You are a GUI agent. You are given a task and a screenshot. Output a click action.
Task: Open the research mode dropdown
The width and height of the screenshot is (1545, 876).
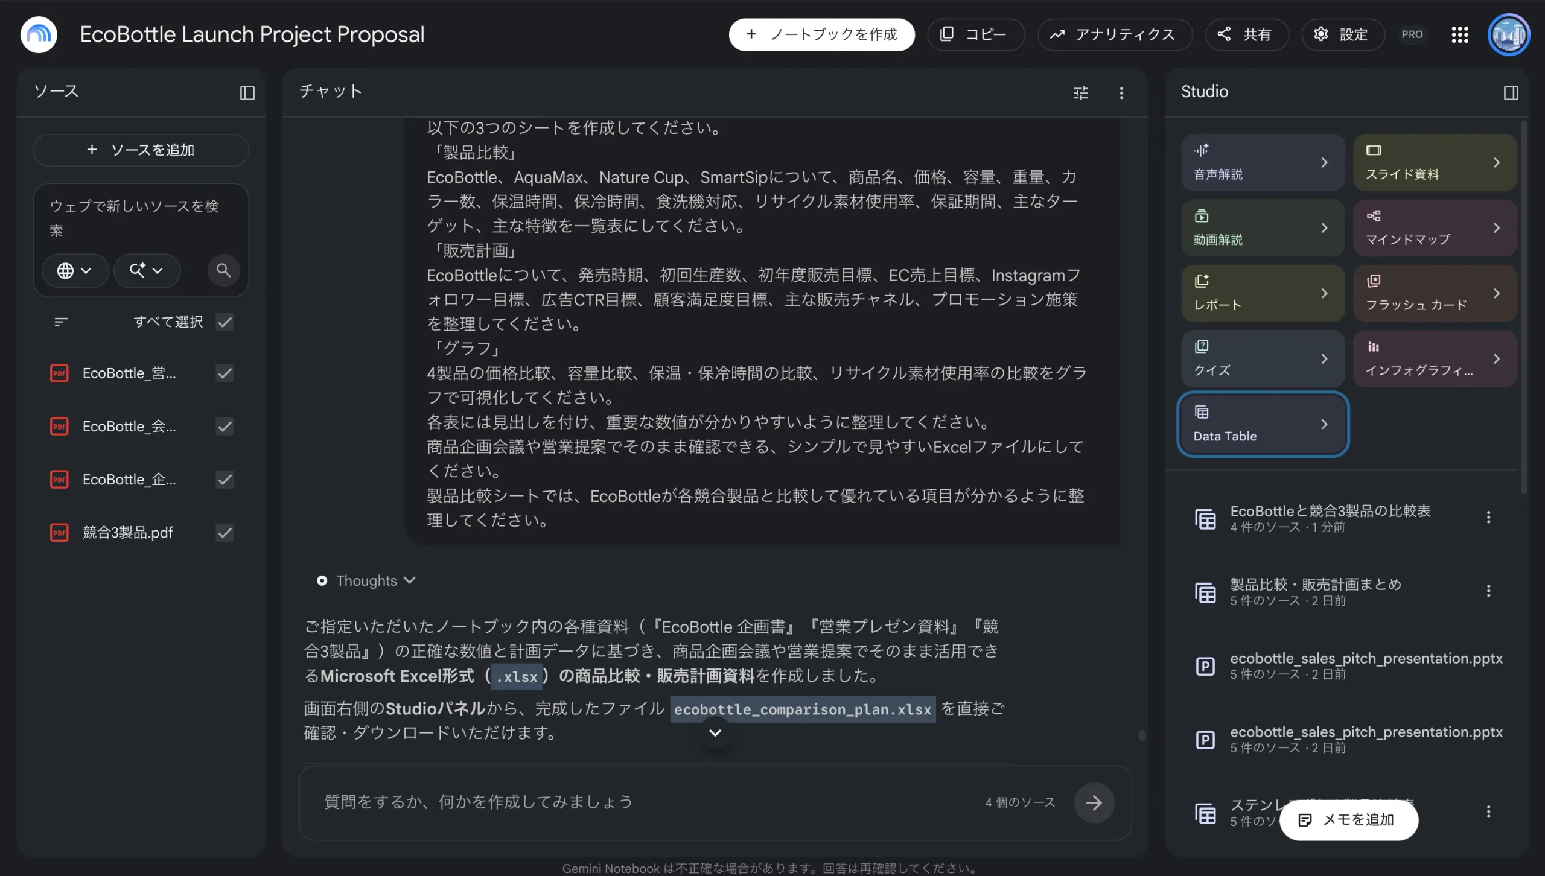pyautogui.click(x=147, y=270)
